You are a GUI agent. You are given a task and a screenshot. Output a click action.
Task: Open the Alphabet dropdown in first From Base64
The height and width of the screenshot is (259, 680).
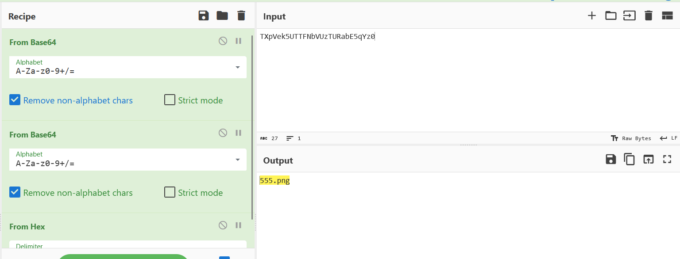237,67
